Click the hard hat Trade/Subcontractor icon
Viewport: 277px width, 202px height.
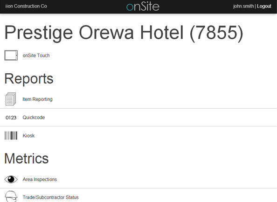[x=11, y=196]
